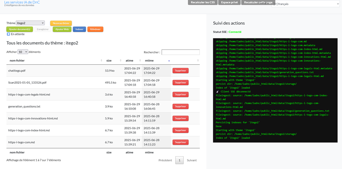Screen dimensions: 342x169
Task: Delete https-i-tego-com-index-html.md with Supprimer
Action: pos(180,130)
